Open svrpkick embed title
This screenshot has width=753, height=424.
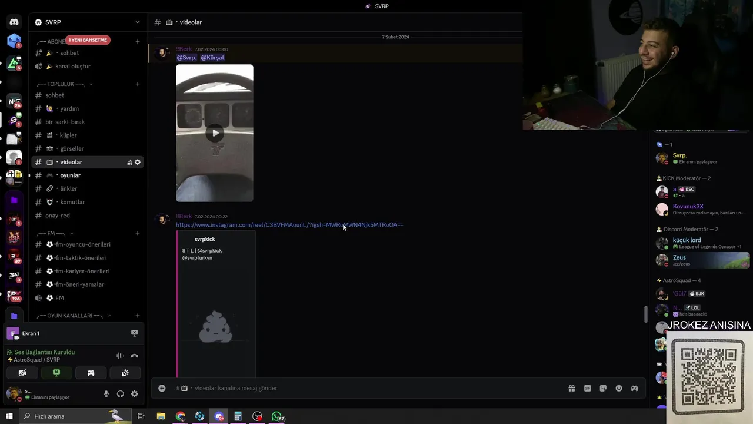[x=205, y=239]
